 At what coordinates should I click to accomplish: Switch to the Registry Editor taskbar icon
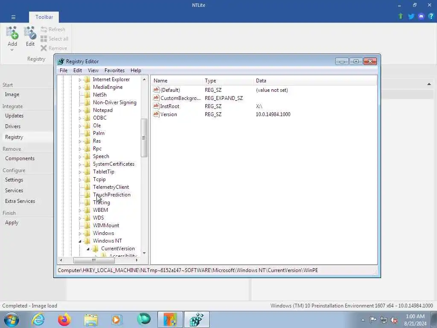click(197, 319)
